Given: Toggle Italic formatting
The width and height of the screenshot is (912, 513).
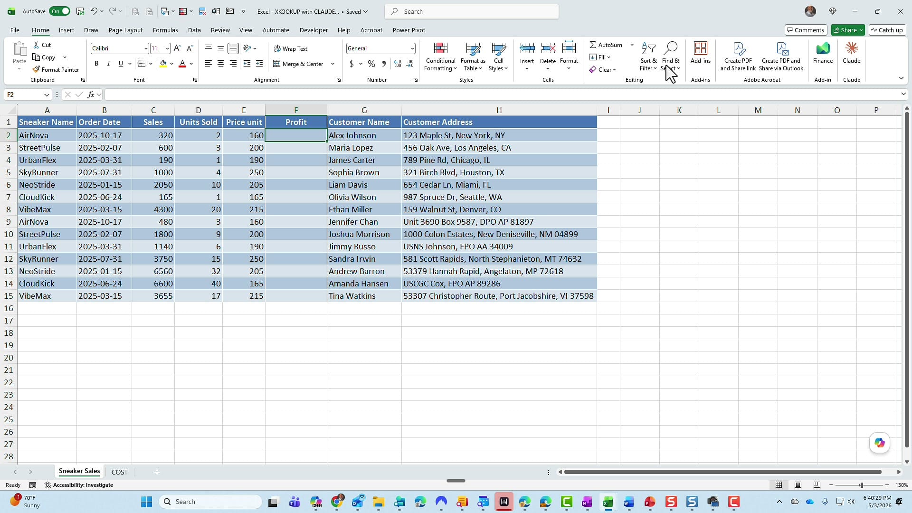Looking at the screenshot, I should pyautogui.click(x=108, y=64).
